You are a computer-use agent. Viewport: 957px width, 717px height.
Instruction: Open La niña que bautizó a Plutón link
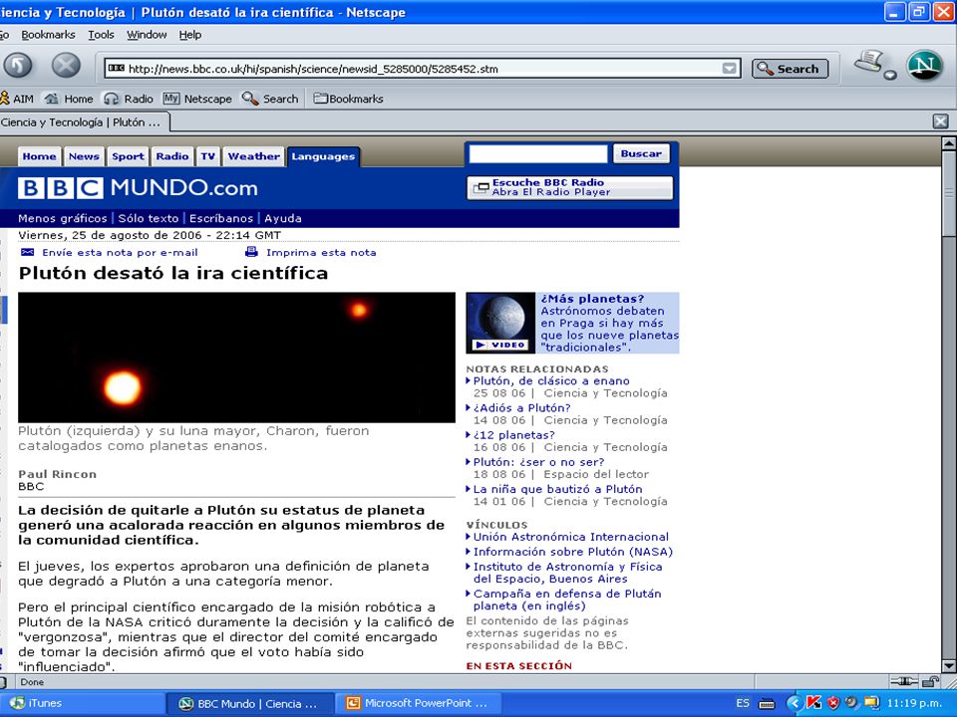558,489
